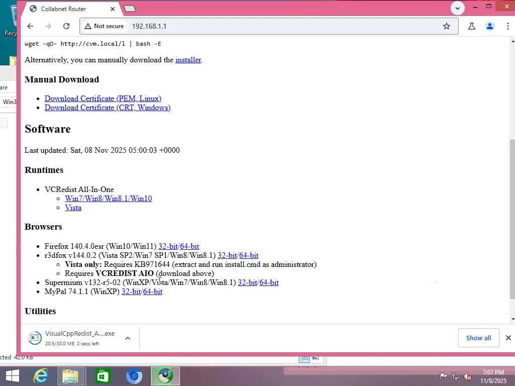Switch Explorer window to large icons view
515x386 pixels.
315,358
